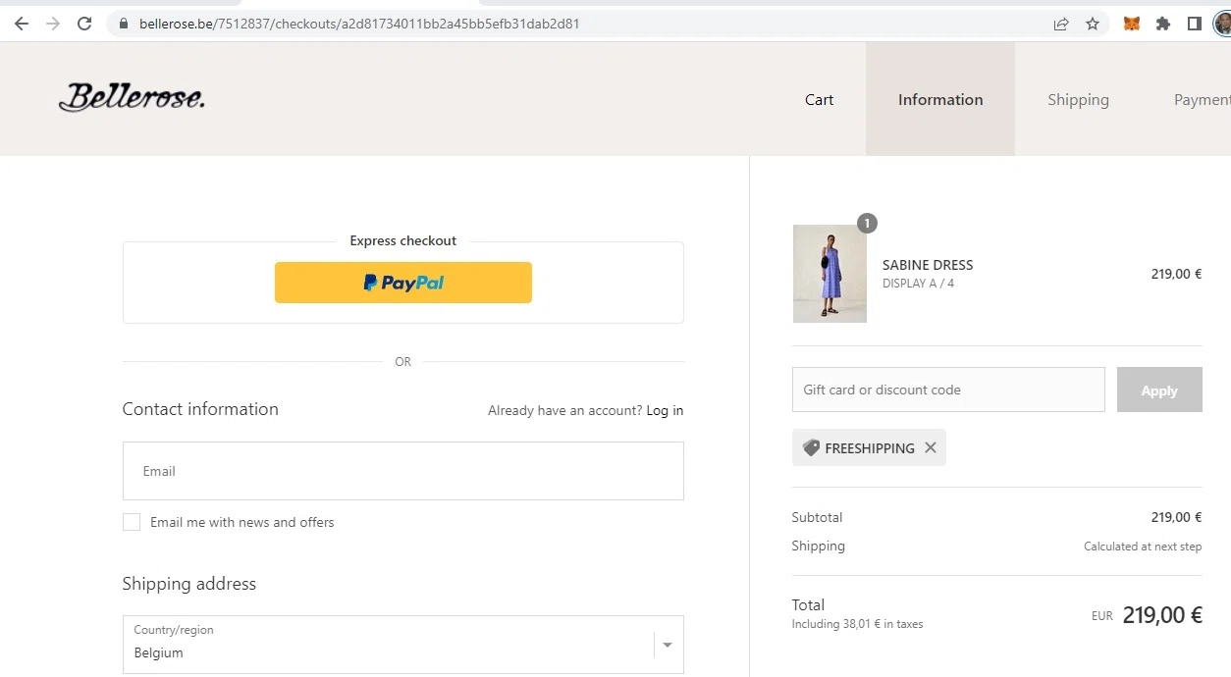Bookmark this page with the star

pyautogui.click(x=1093, y=24)
